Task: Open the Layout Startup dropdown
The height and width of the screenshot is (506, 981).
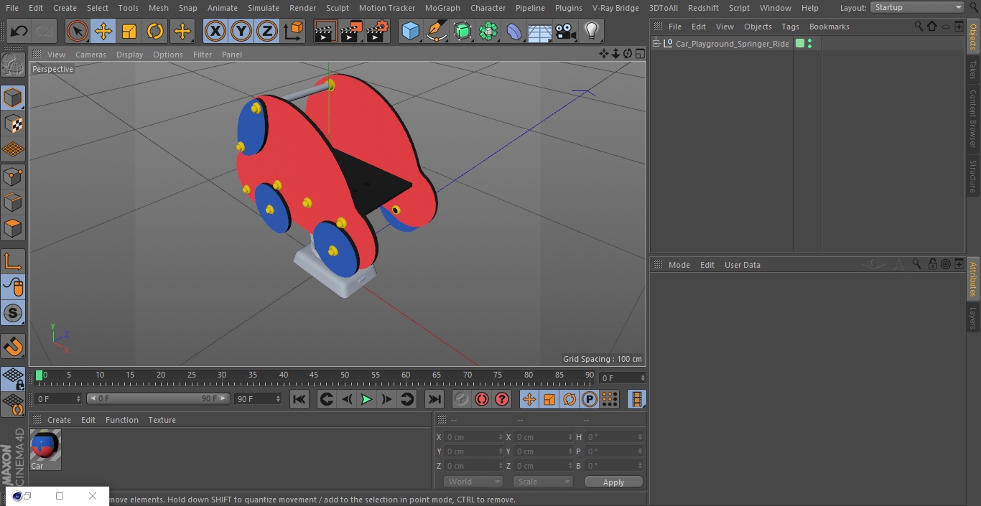Action: 918,7
